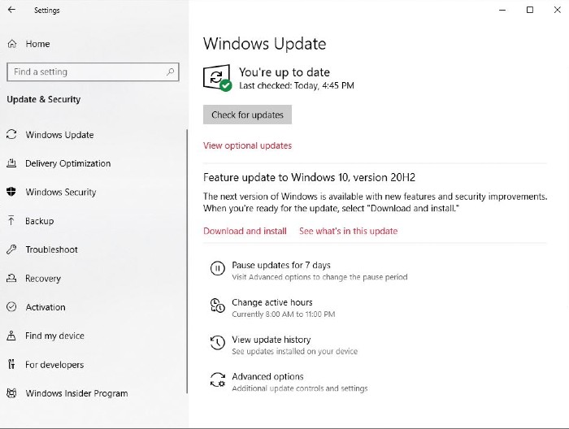This screenshot has height=429, width=569.
Task: Click the Windows Update page title
Action: click(x=264, y=44)
